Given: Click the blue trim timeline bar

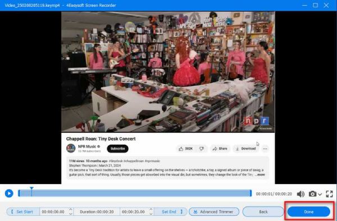Looking at the screenshot, I should [x=135, y=193].
